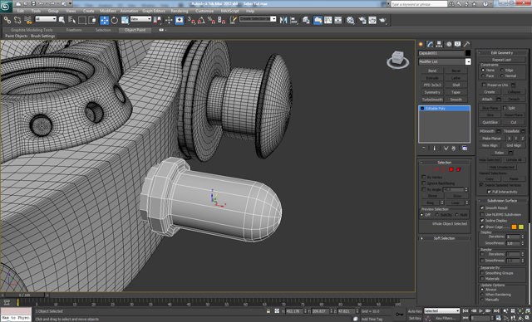Open the reference coordinate system View dropdown
Viewport: 532px width, 322px height.
coord(140,19)
